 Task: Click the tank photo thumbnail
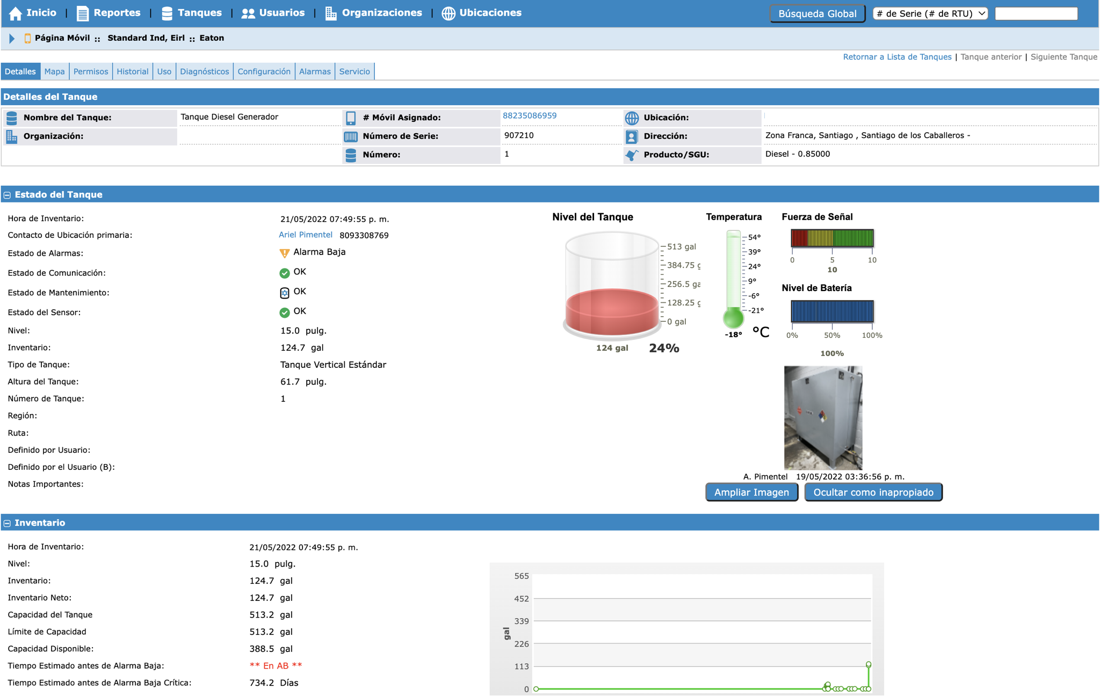point(823,418)
